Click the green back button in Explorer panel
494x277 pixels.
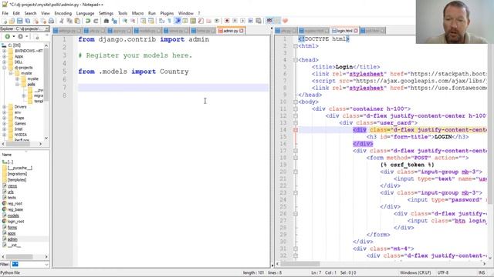click(x=7, y=37)
